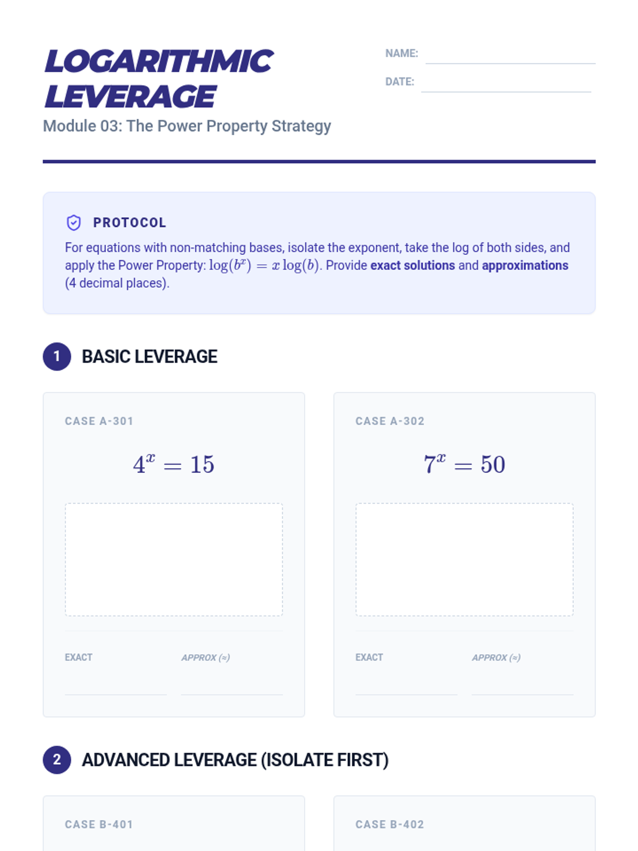This screenshot has height=851, width=638.
Task: Click the equation 4^x = 15
Action: (174, 464)
